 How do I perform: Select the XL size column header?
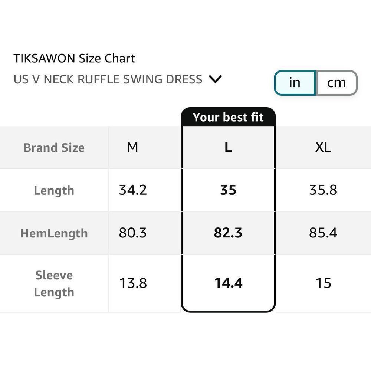(323, 148)
